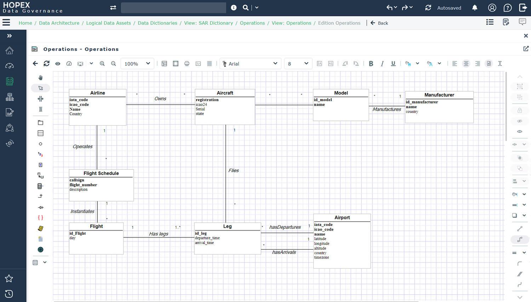Click the gauge speedometer toolbar icon
Image resolution: width=531 pixels, height=302 pixels.
tap(69, 64)
